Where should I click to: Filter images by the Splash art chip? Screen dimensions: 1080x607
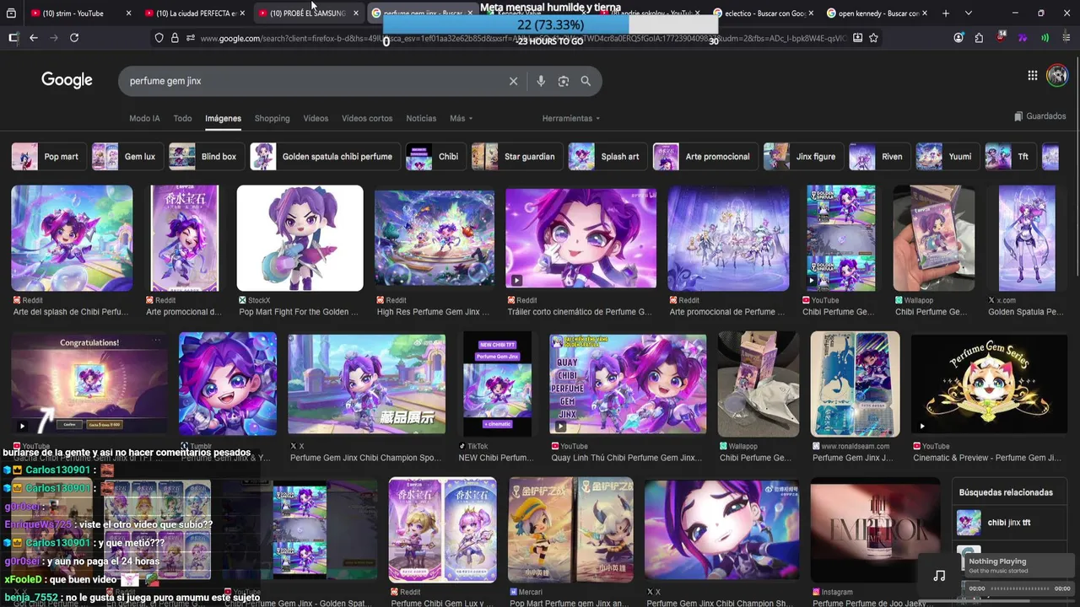tap(607, 157)
